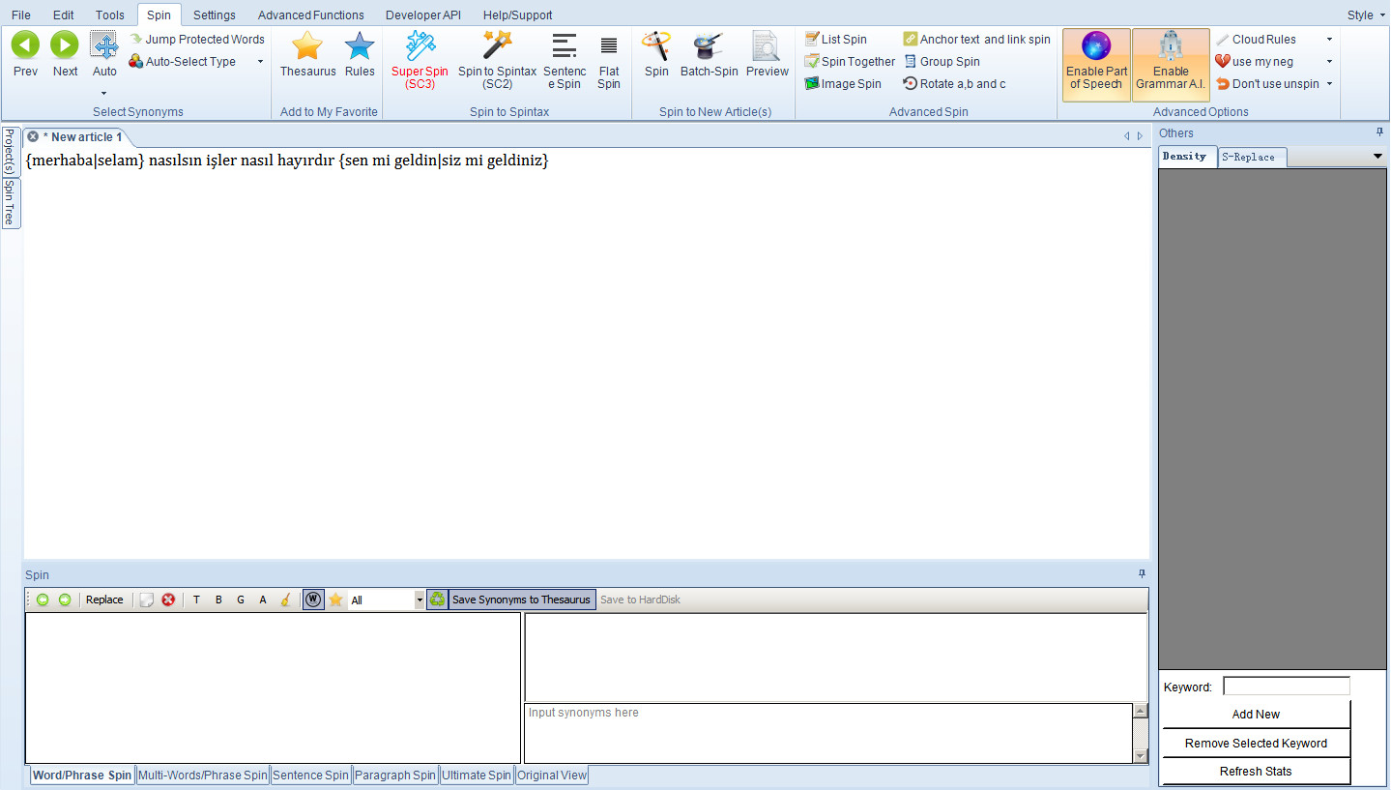Click the Flat Spin icon
Viewport: 1391px width, 790px height.
click(608, 46)
